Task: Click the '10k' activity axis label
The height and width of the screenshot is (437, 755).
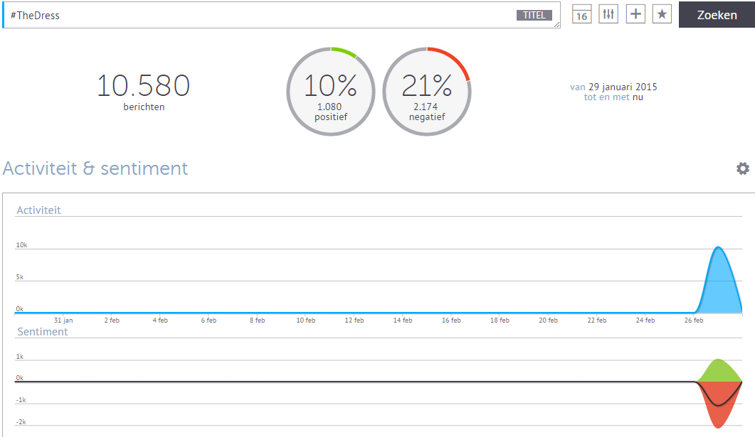Action: [x=21, y=245]
